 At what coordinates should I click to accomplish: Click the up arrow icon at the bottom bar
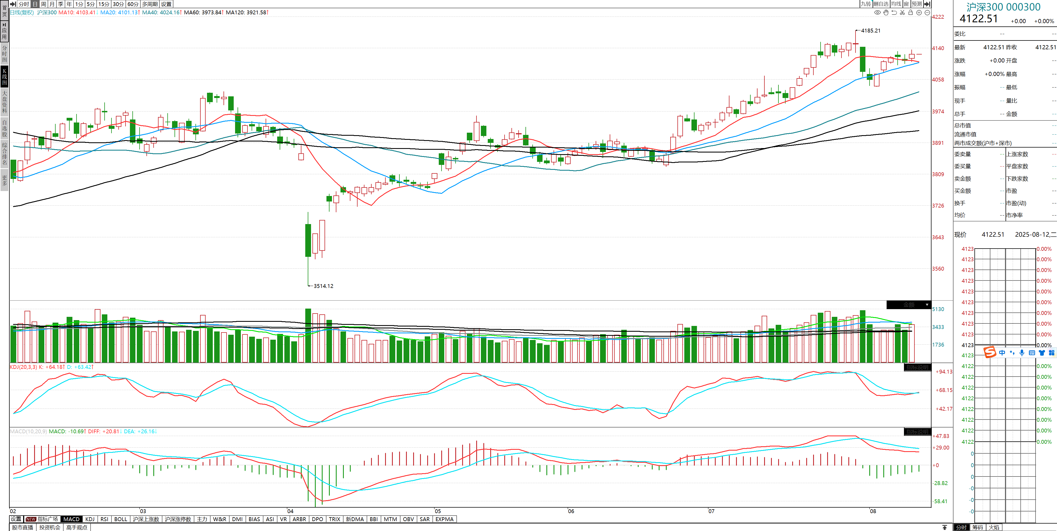945,527
